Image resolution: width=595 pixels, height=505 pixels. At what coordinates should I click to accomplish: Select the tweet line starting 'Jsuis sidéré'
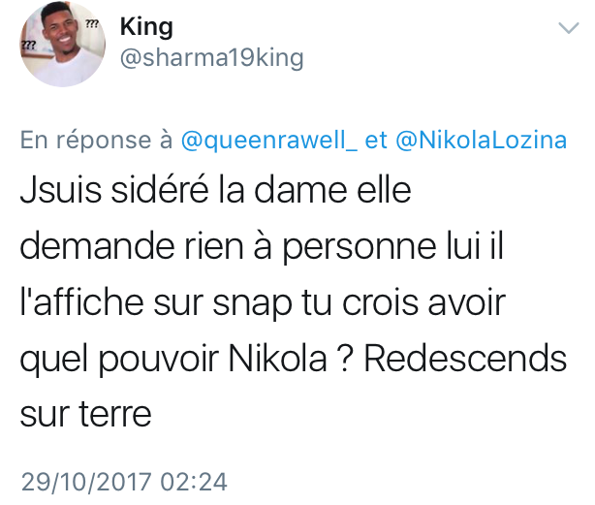pyautogui.click(x=215, y=189)
